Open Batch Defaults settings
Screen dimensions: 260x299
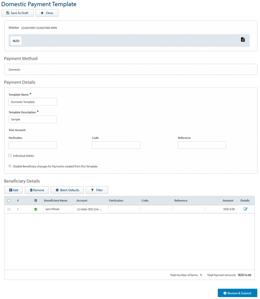tap(67, 190)
